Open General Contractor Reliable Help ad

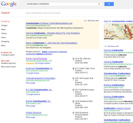[53, 33]
